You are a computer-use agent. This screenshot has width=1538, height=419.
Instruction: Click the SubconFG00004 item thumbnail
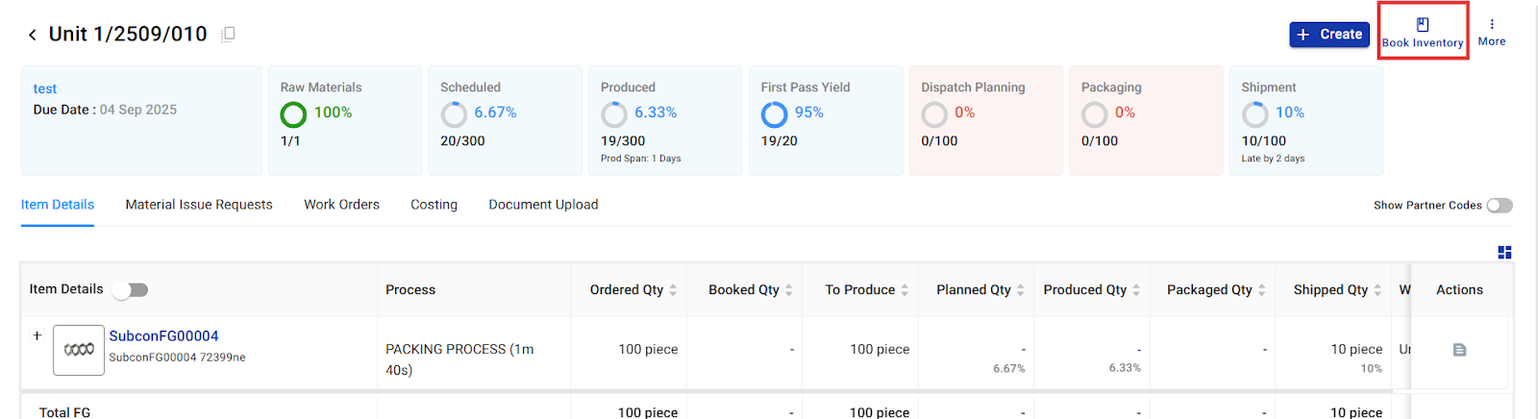[79, 350]
